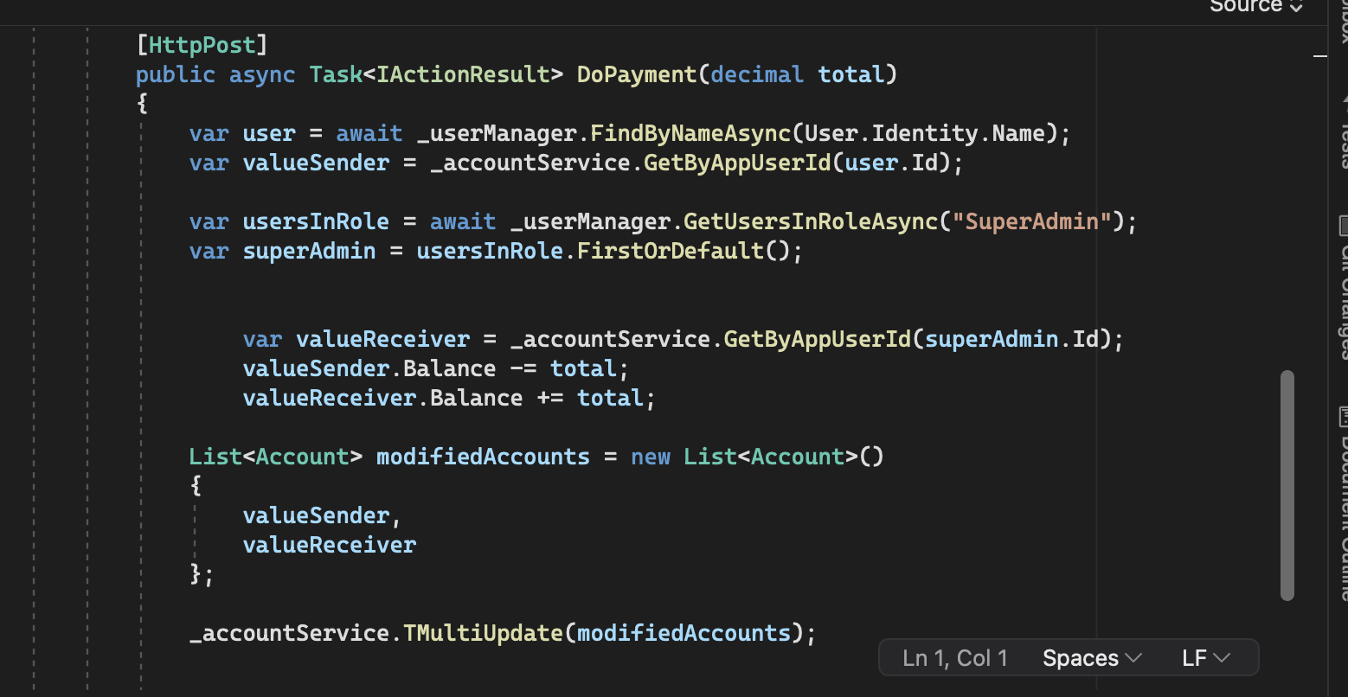Click GetByAppUserId(user.Id) call
Screen dimensions: 1348x697
(x=796, y=163)
